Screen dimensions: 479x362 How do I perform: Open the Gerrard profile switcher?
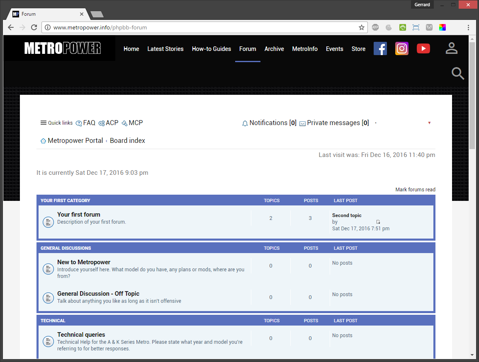[422, 5]
